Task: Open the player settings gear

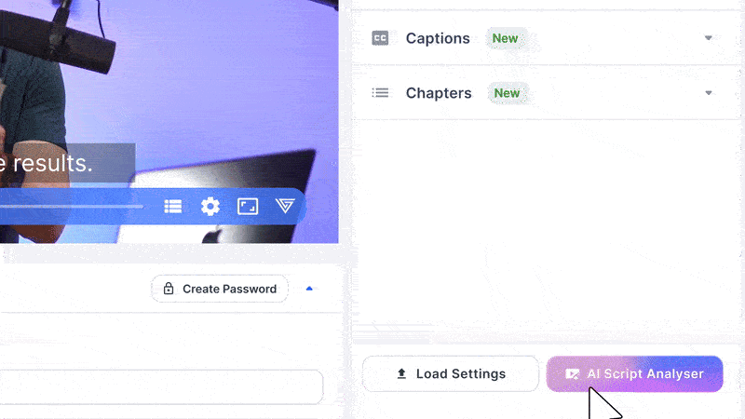Action: click(210, 206)
